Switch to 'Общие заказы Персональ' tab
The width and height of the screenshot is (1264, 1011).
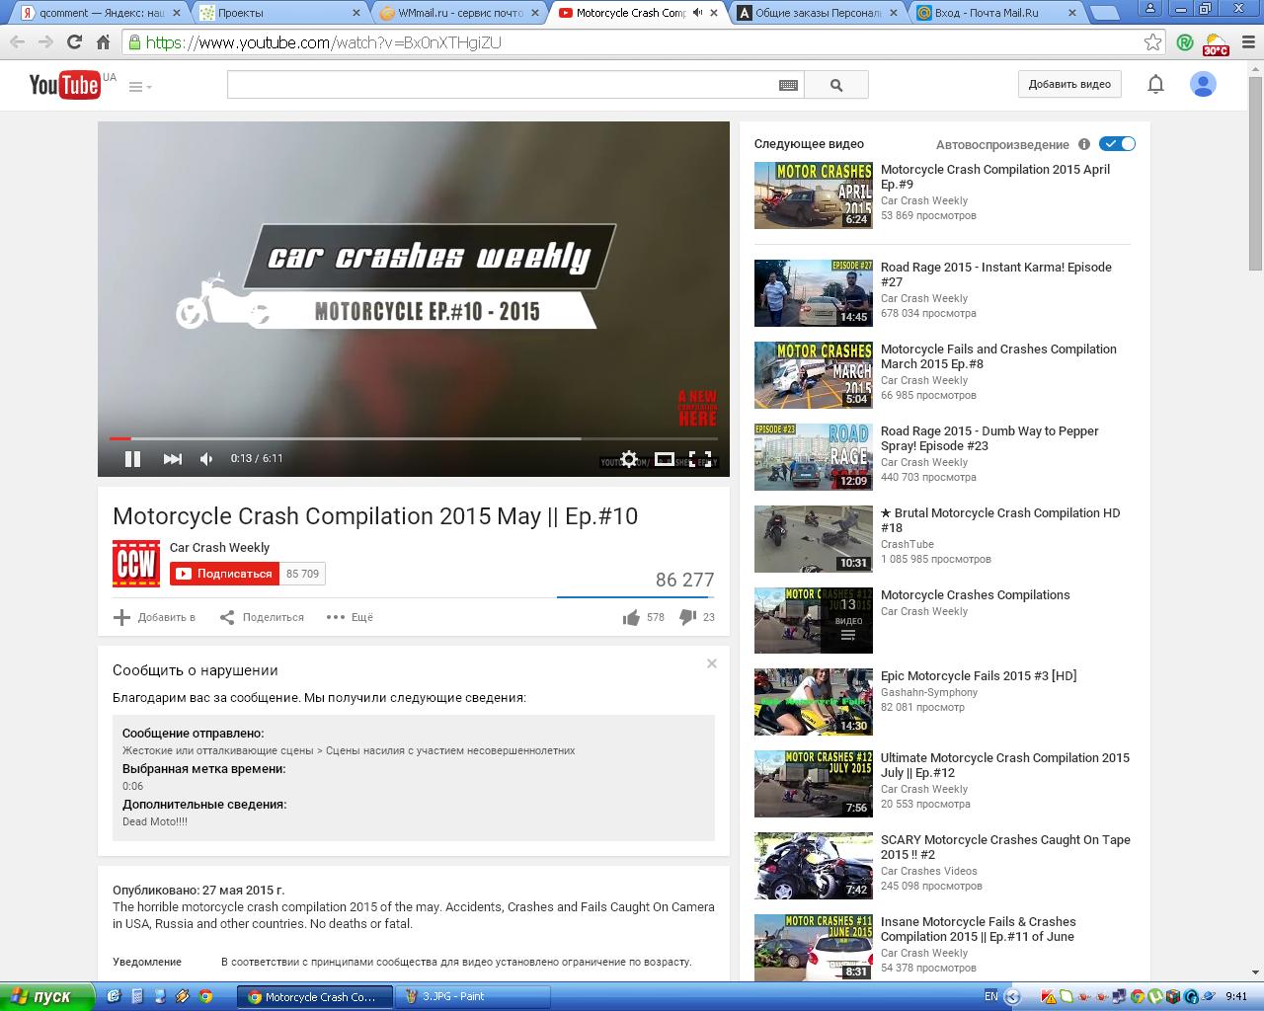coord(818,13)
